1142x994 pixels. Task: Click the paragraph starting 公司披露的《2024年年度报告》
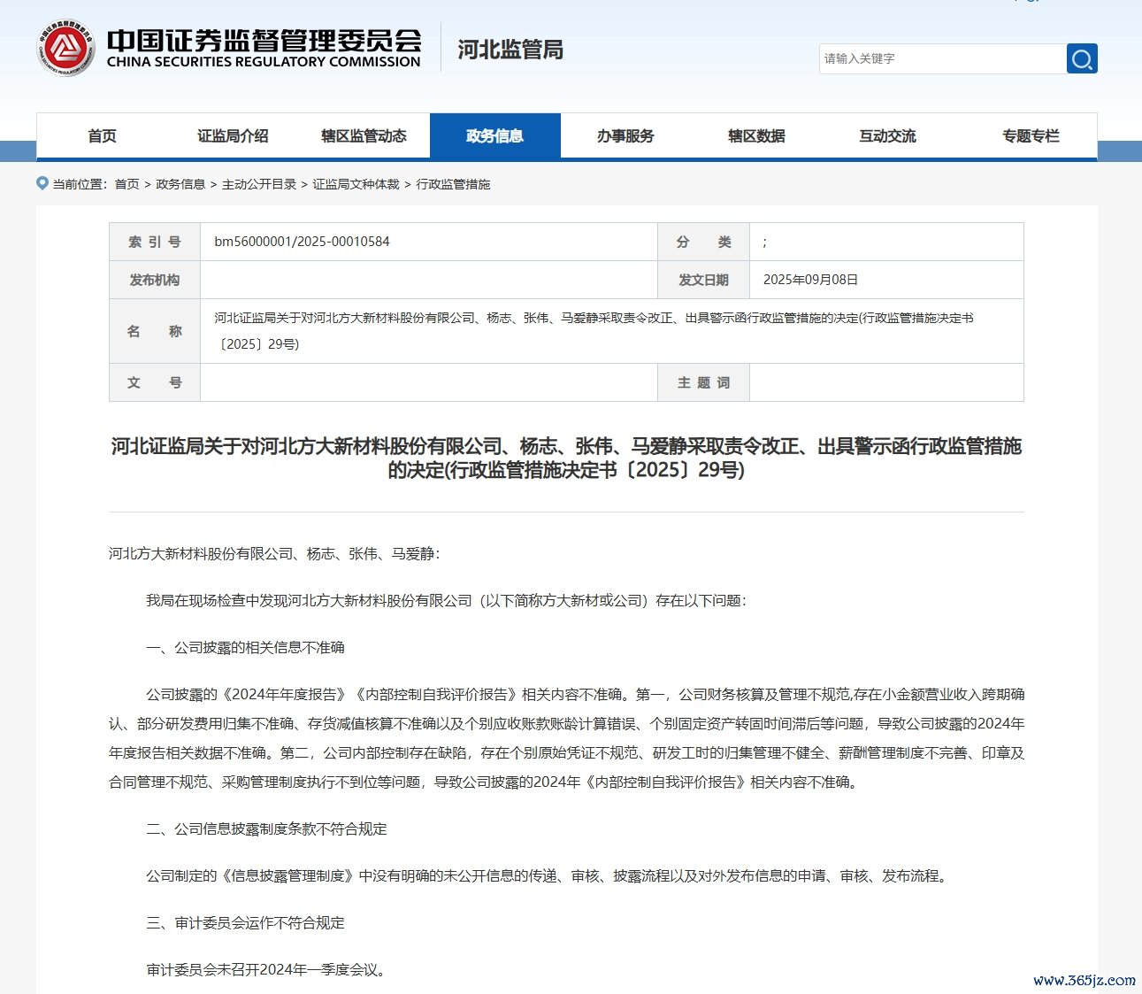tap(566, 738)
